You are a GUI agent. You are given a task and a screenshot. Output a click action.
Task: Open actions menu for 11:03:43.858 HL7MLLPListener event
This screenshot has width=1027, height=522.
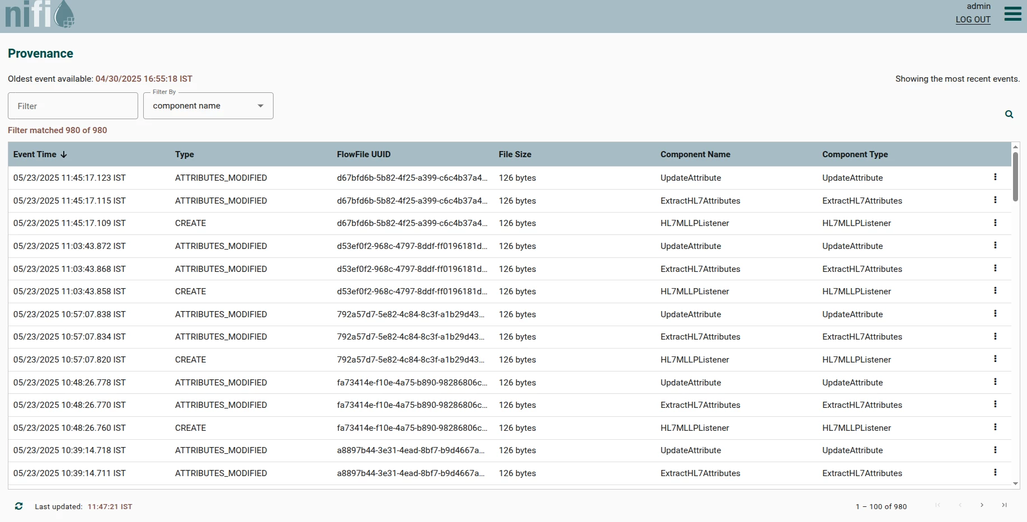(995, 290)
